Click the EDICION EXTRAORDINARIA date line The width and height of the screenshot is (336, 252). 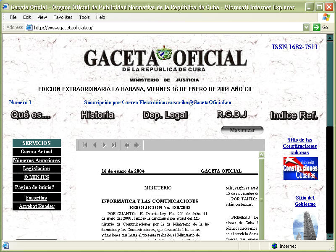(145, 89)
